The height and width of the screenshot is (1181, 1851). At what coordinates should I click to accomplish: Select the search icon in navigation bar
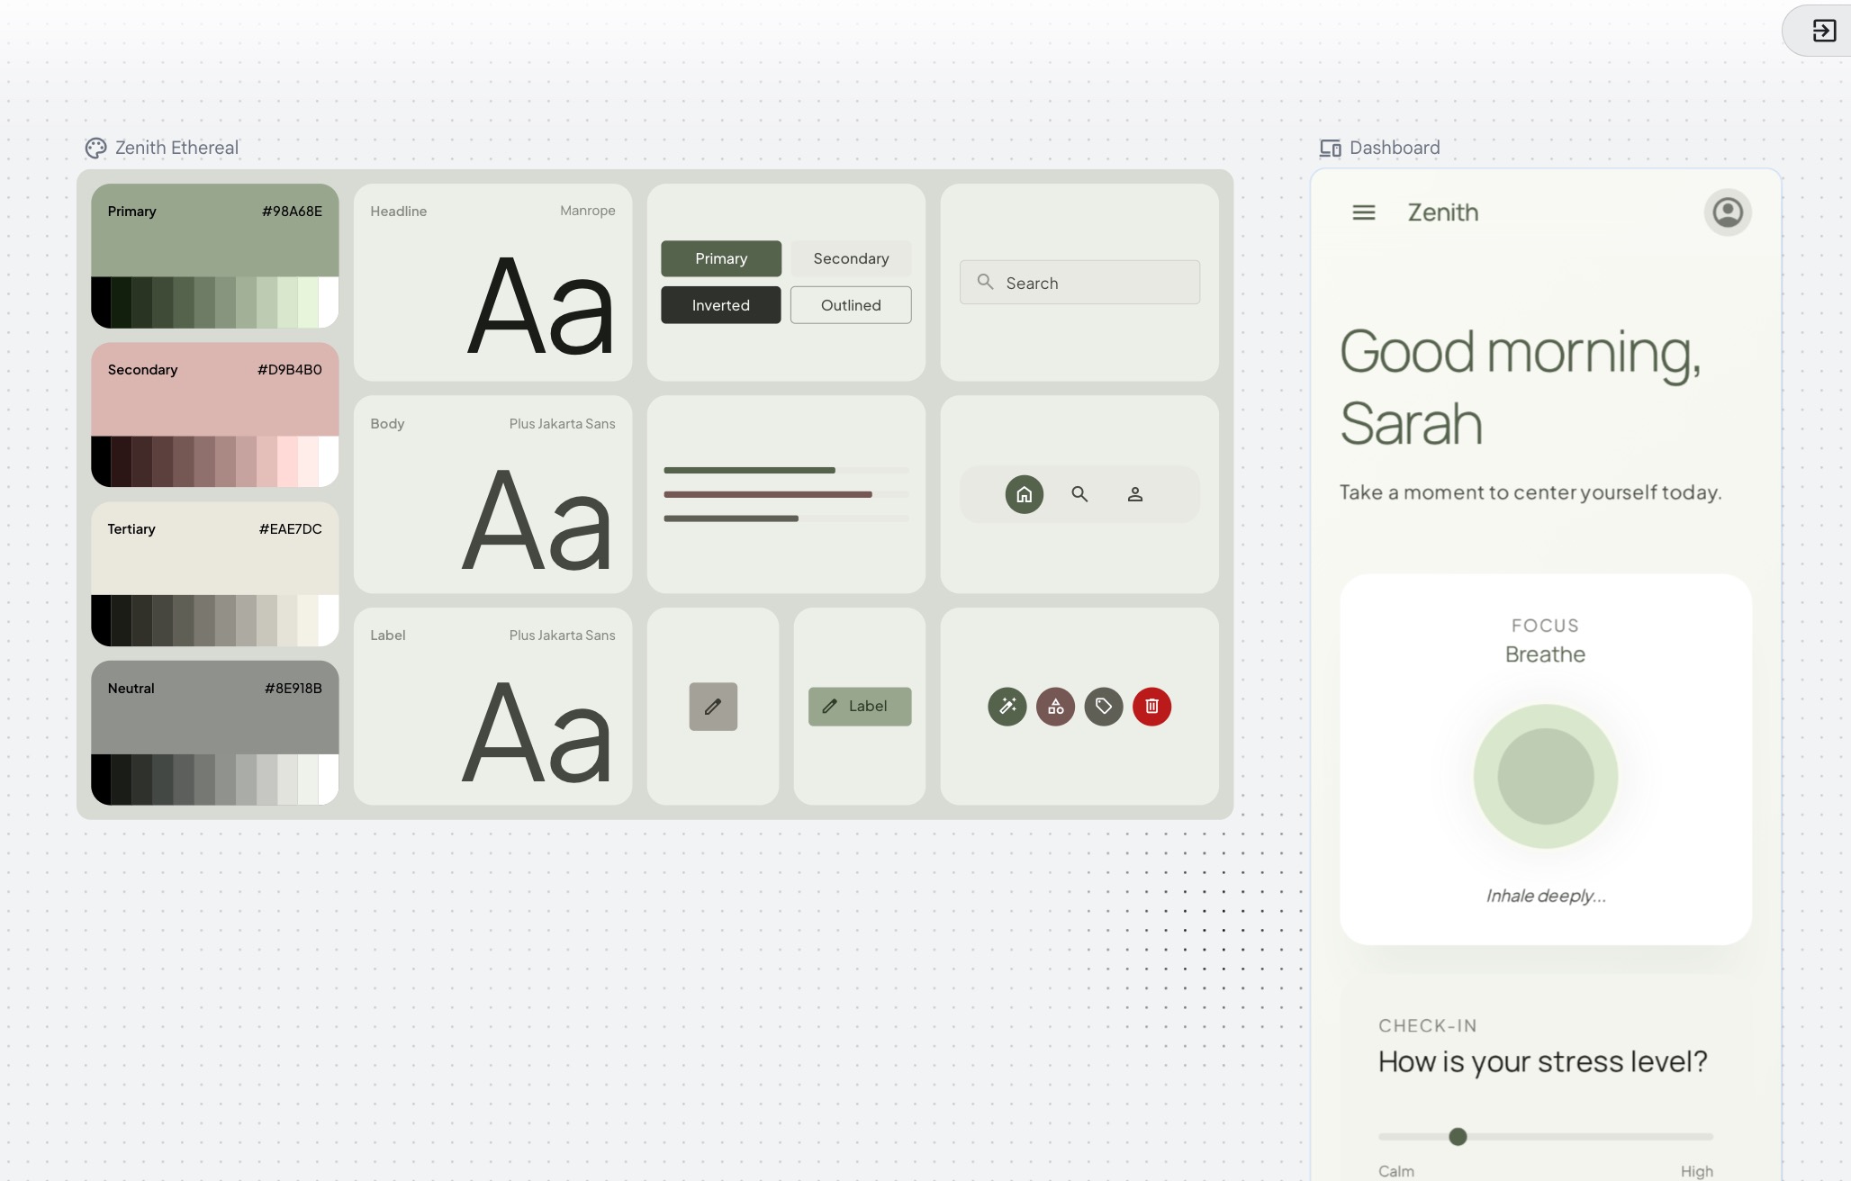(1079, 494)
